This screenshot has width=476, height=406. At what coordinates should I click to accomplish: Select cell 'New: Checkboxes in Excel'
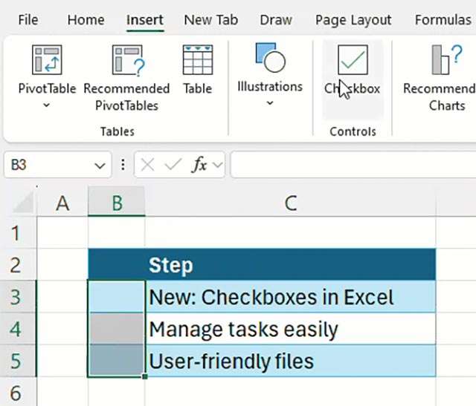click(x=291, y=297)
